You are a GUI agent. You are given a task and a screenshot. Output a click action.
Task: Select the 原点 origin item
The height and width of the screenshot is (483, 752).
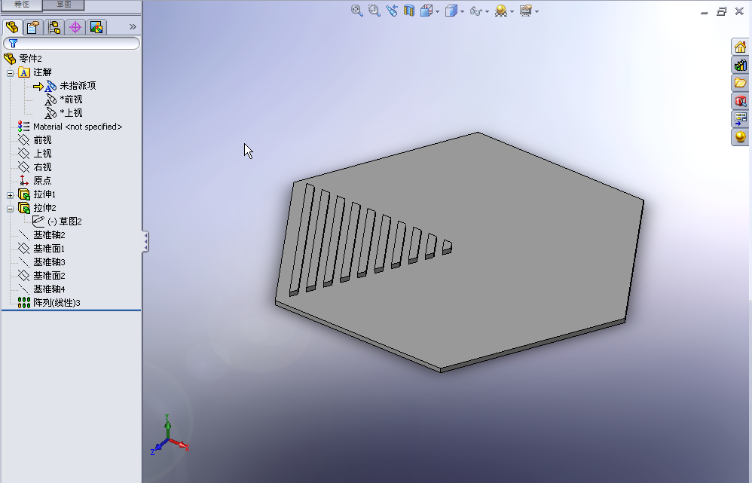click(35, 180)
